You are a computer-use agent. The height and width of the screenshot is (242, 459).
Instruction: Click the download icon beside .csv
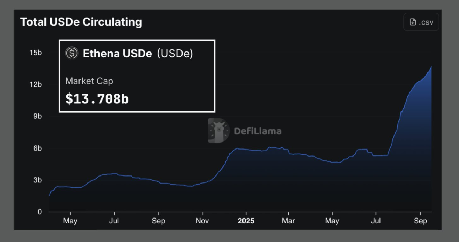pyautogui.click(x=413, y=22)
